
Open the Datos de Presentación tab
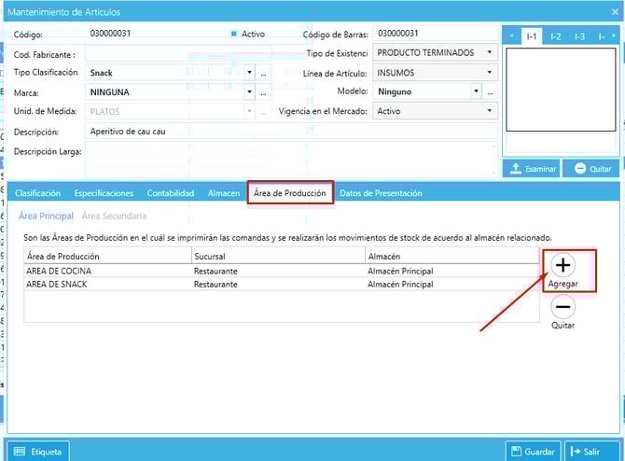381,193
